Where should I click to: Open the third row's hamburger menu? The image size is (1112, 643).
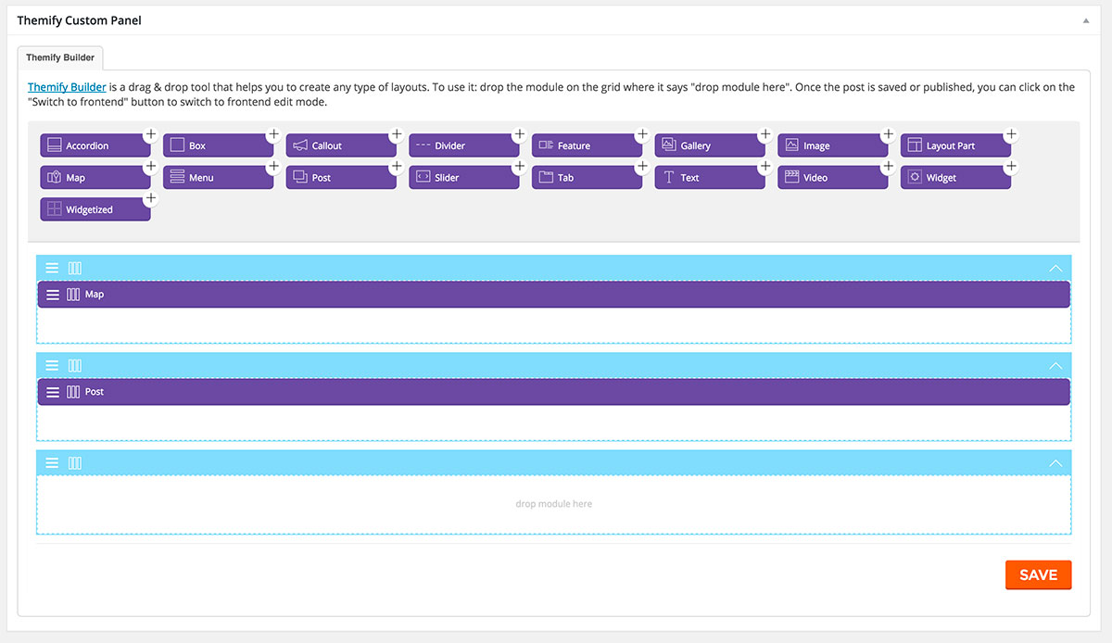(52, 462)
